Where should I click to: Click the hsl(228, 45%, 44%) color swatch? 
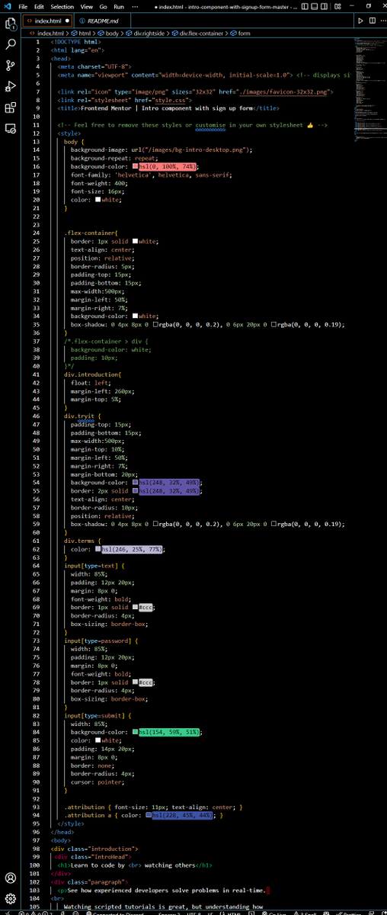click(149, 815)
